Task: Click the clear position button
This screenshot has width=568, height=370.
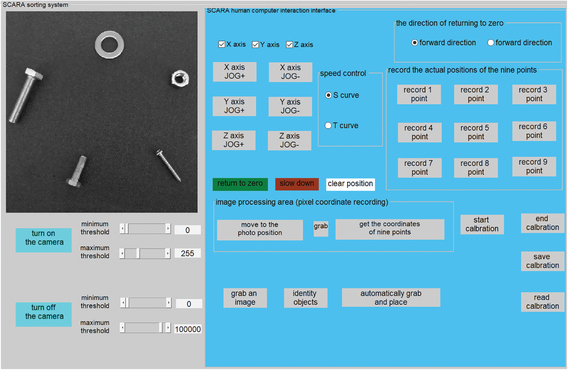Action: point(350,184)
